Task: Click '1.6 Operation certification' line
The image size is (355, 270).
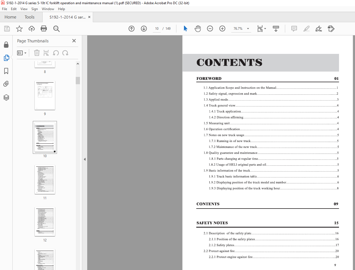Action: [x=271, y=129]
